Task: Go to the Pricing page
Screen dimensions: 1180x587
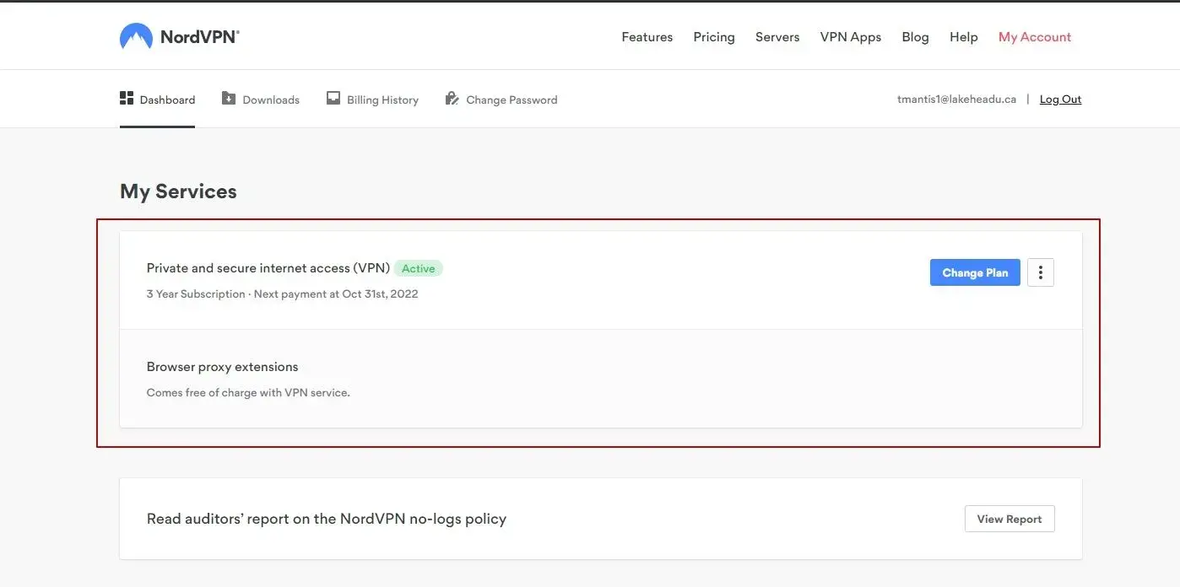Action: click(x=714, y=37)
